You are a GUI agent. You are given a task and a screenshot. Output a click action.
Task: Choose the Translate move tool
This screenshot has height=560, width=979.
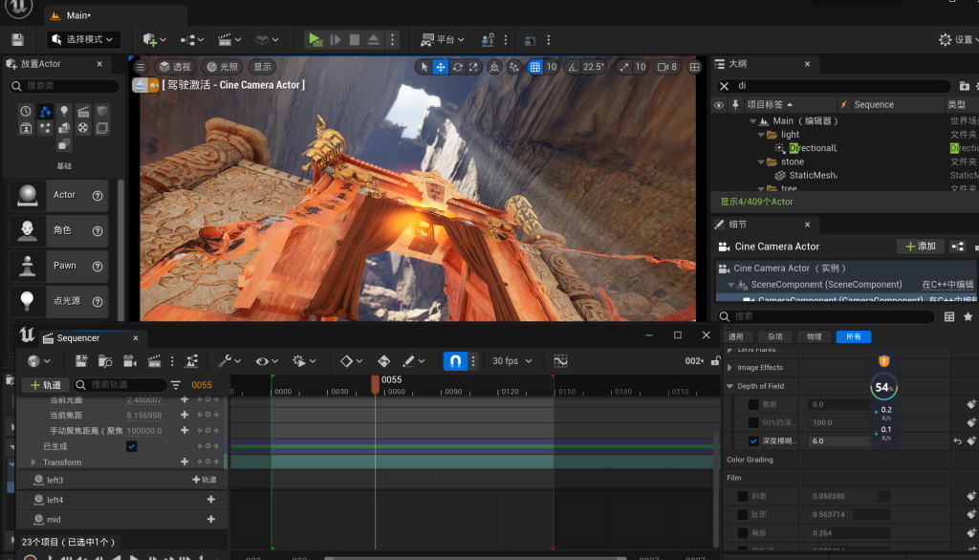point(441,67)
